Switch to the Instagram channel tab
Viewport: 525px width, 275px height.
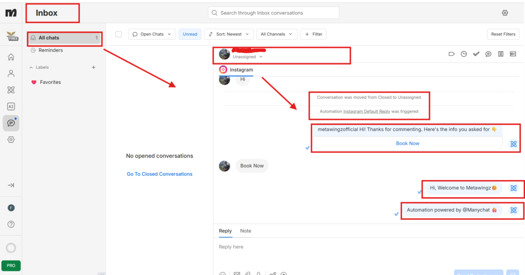236,70
